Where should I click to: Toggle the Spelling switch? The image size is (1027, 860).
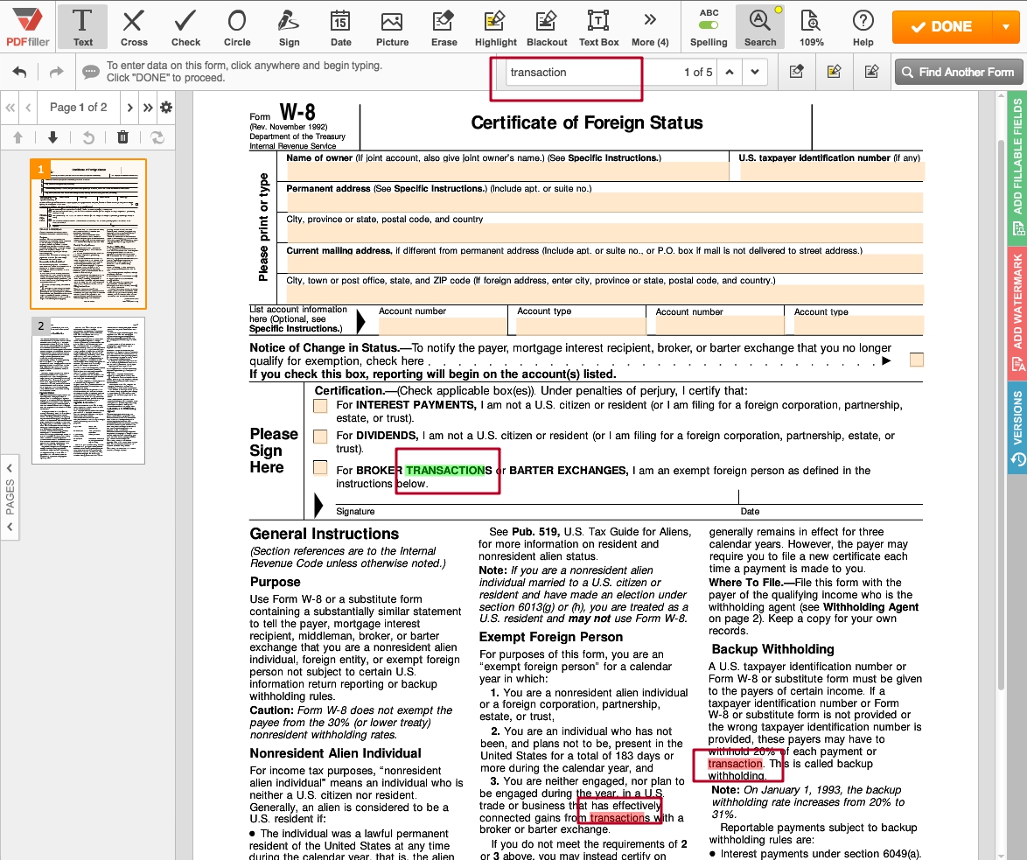pos(709,24)
